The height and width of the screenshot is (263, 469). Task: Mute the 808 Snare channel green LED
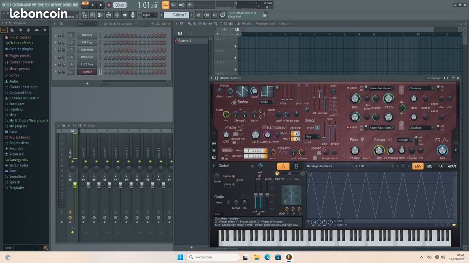pos(55,57)
